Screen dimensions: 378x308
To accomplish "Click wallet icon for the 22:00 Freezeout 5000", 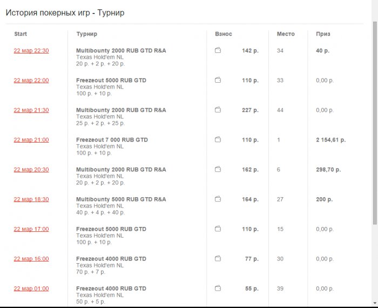I will pos(218,81).
